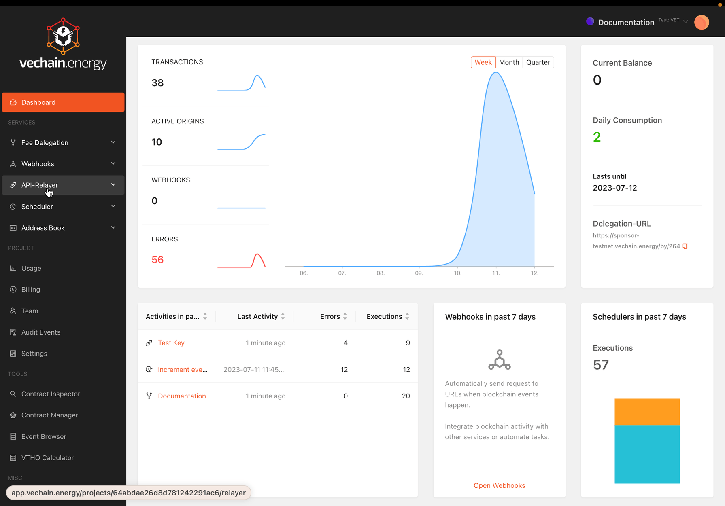Viewport: 725px width, 506px height.
Task: Copy the Delegation-URL with the copy icon
Action: (x=685, y=246)
